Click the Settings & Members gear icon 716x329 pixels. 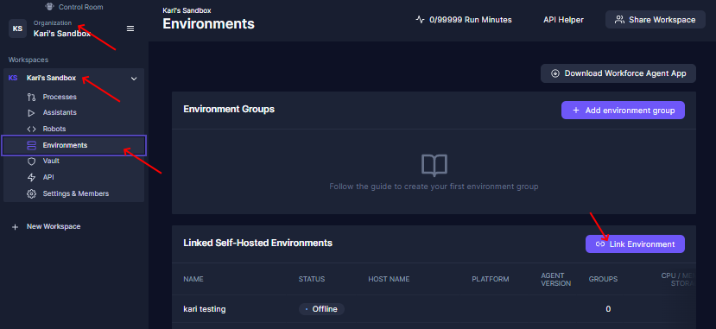pyautogui.click(x=31, y=194)
